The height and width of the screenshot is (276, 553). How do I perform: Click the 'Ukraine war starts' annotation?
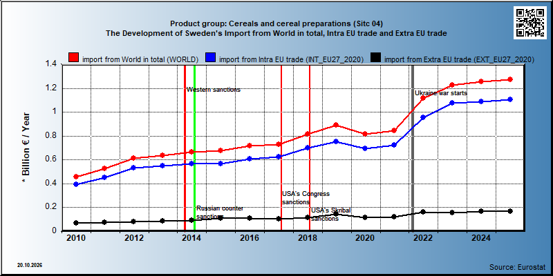pyautogui.click(x=441, y=93)
